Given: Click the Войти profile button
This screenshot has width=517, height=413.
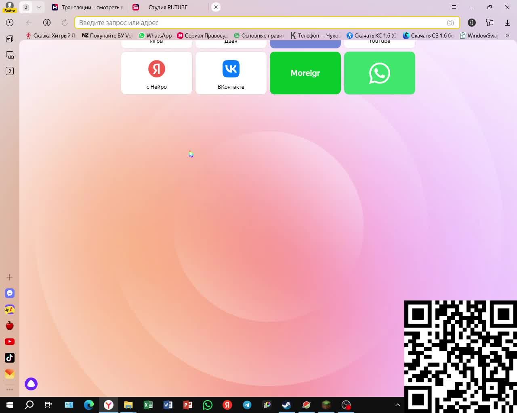Looking at the screenshot, I should click(x=10, y=7).
